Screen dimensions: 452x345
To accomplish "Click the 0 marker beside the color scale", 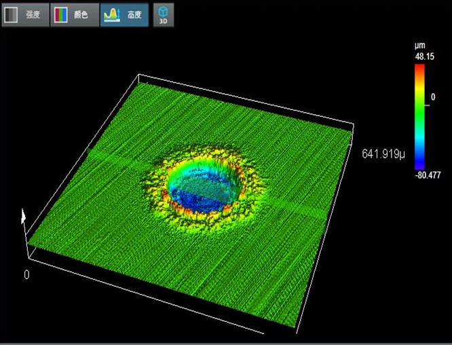I will [433, 97].
